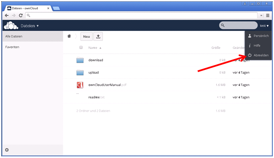Click the browser forward arrow
274x158 pixels.
click(x=13, y=15)
